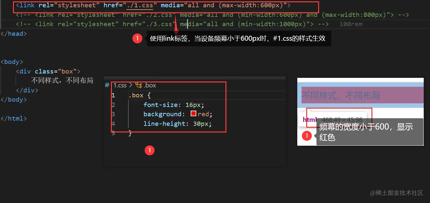Click the 'background' property name

coord(163,114)
